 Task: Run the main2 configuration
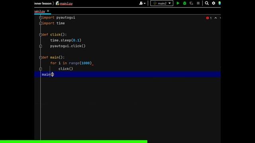(178, 3)
